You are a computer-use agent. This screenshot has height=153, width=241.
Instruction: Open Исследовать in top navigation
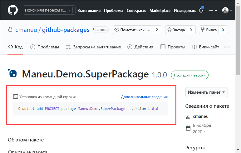185,10
